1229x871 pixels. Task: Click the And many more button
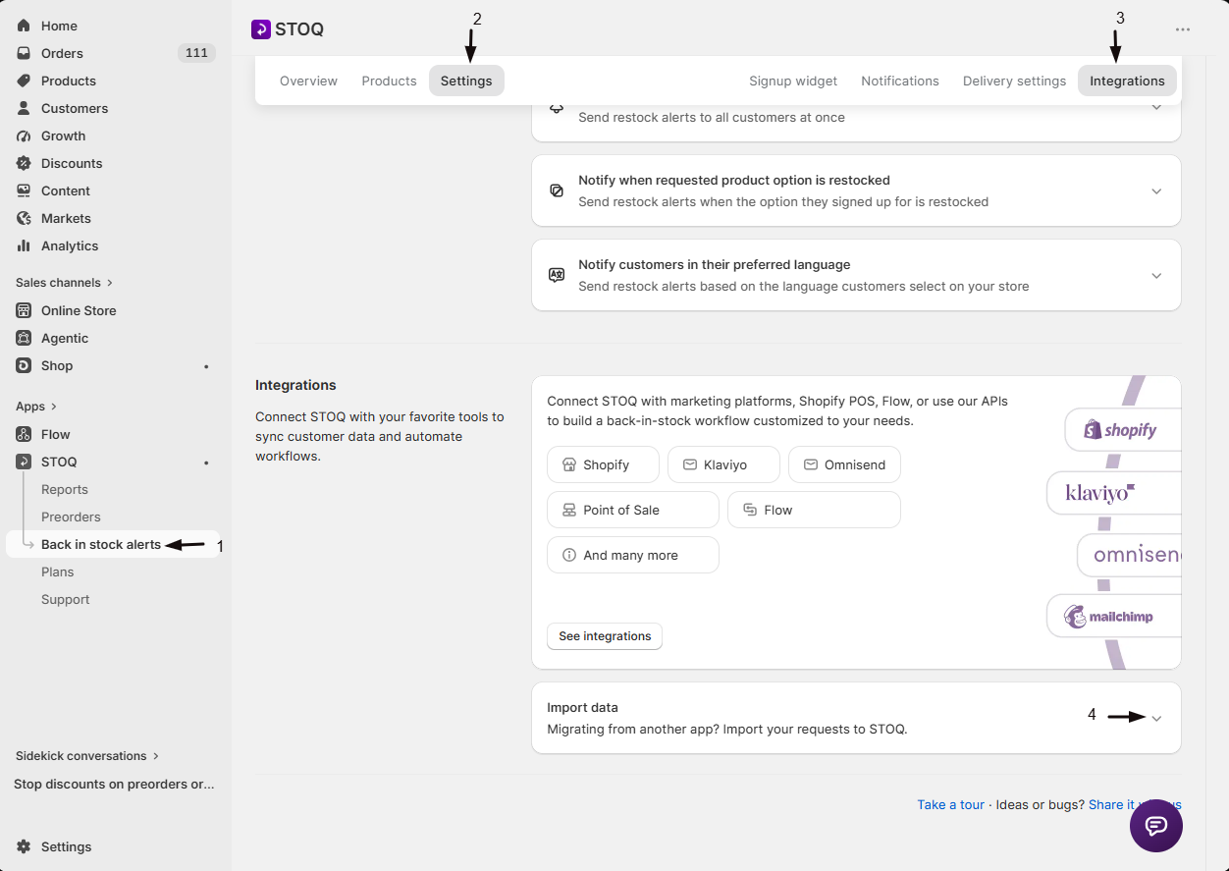tap(633, 555)
